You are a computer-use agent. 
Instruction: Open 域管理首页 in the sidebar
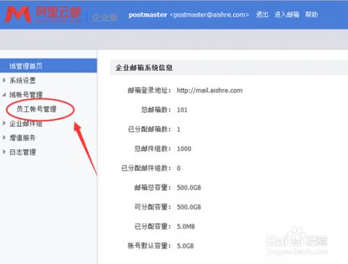[48, 65]
